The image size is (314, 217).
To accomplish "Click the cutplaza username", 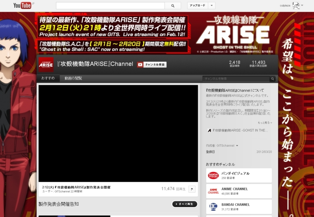I will click(x=285, y=5).
